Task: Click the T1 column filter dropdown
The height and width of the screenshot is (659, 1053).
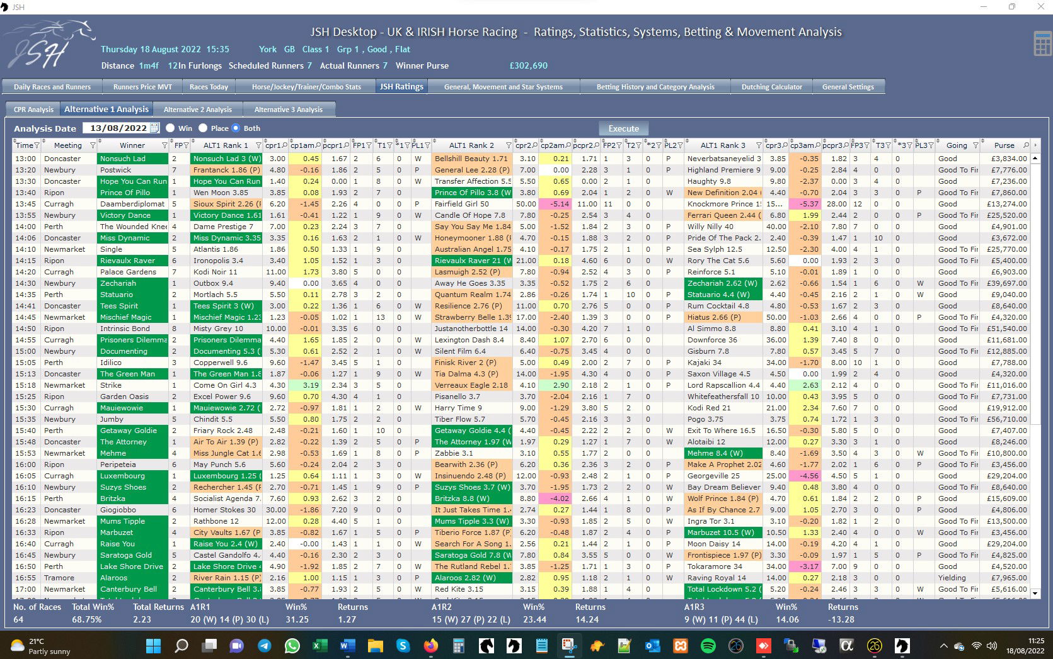Action: coord(389,145)
